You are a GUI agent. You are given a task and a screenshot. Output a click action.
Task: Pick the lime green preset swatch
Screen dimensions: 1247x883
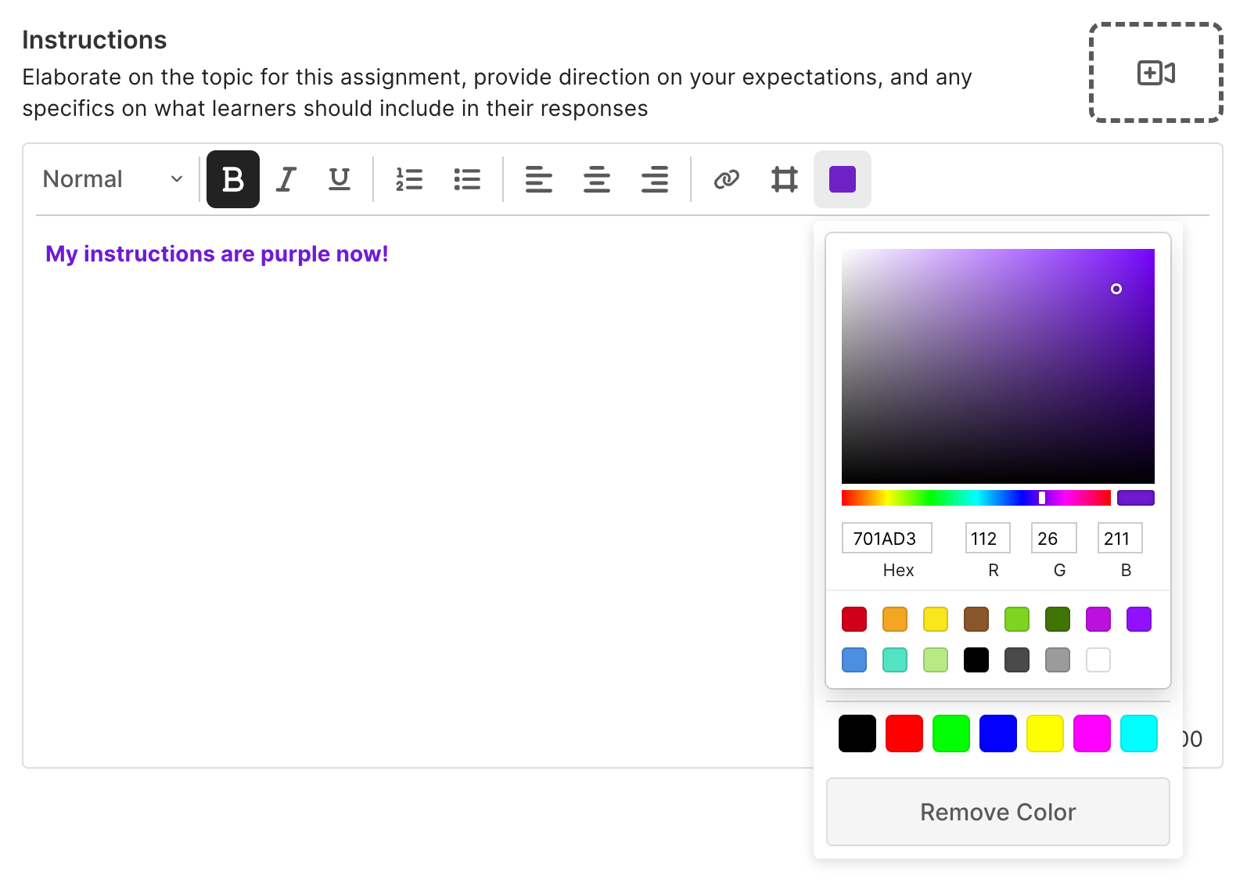tap(1017, 619)
